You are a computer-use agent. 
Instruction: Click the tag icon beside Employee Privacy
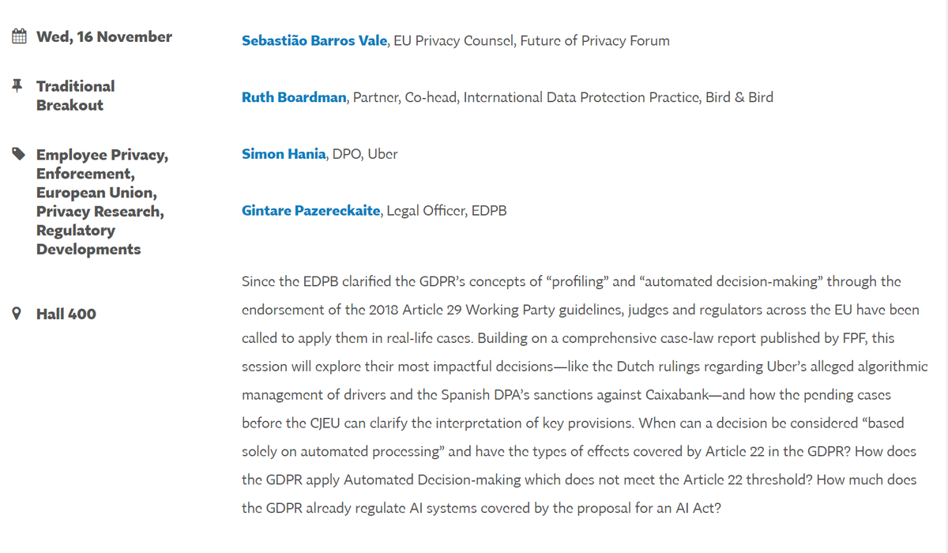(x=18, y=154)
